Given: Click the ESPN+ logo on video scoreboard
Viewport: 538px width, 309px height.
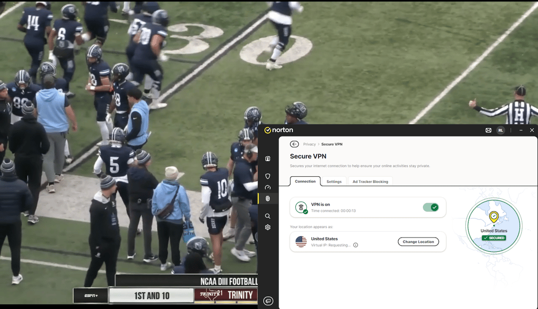Looking at the screenshot, I should (91, 296).
